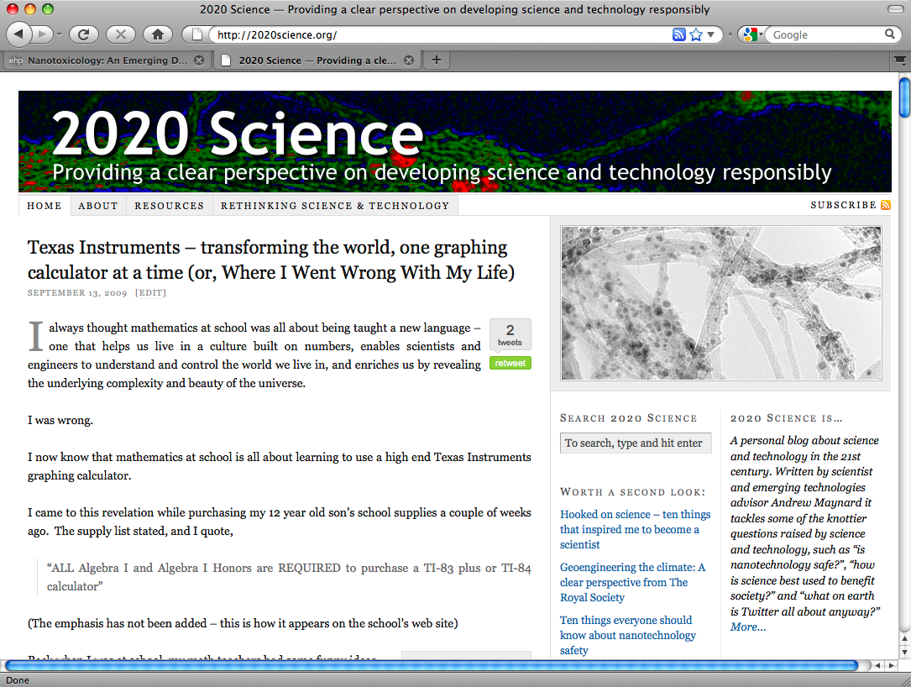The width and height of the screenshot is (911, 687).
Task: Click the 'SEARCH 2020 SCIENCE' heading
Action: pyautogui.click(x=629, y=418)
